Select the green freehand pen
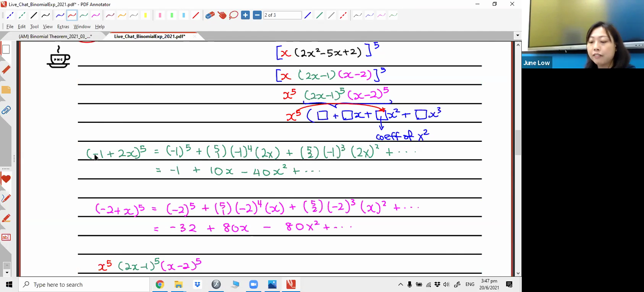The width and height of the screenshot is (644, 292). [x=84, y=16]
